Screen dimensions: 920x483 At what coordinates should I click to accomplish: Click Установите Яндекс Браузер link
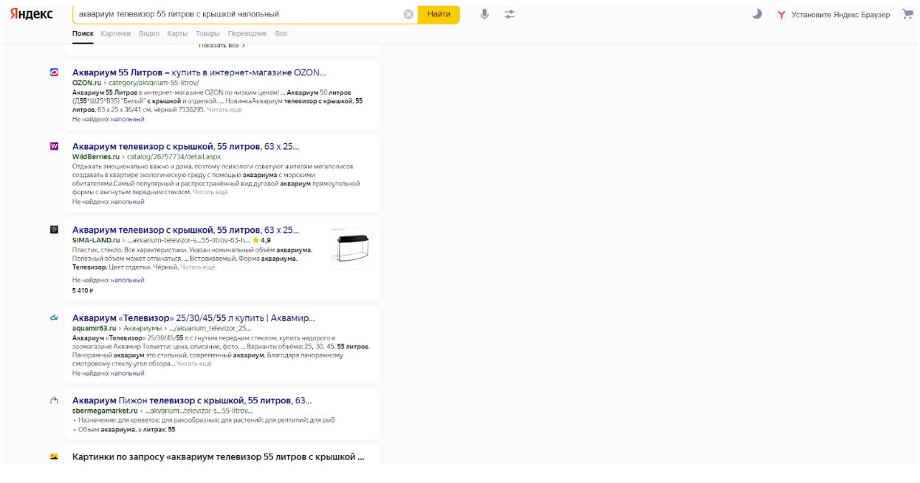tap(840, 15)
